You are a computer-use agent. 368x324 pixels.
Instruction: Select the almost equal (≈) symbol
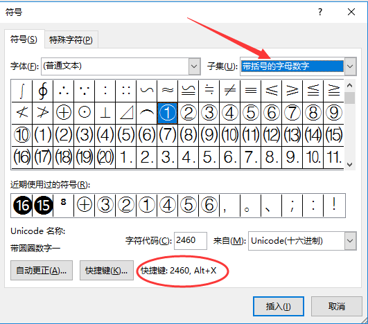[167, 91]
